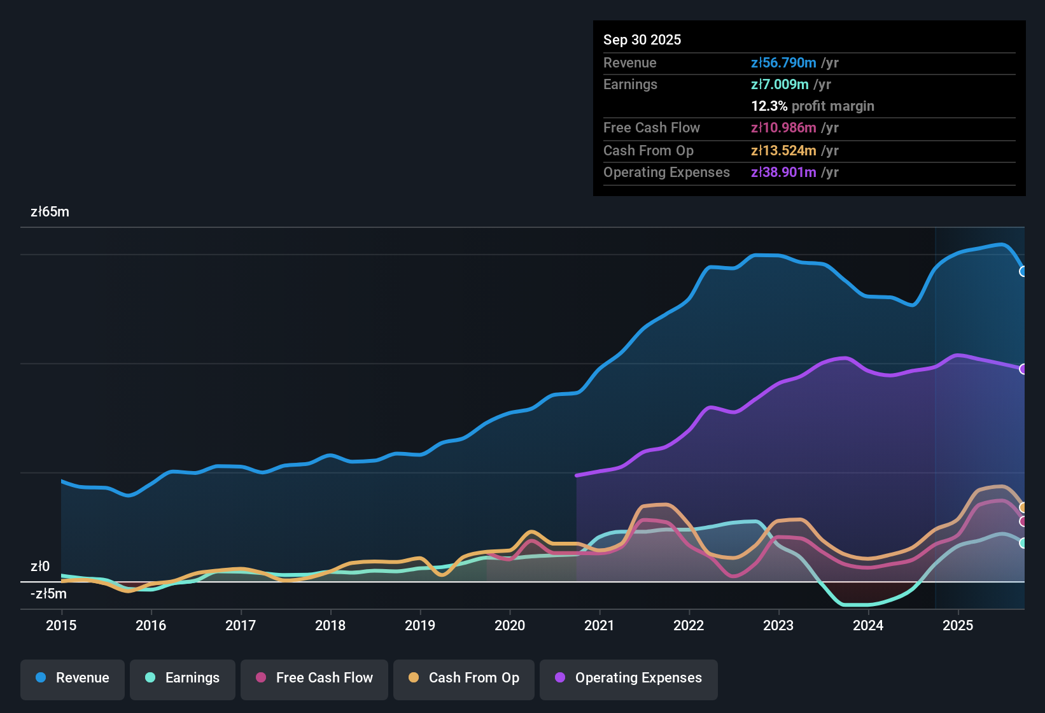
Task: Toggle the Operating Expenses series visibility
Action: point(629,679)
